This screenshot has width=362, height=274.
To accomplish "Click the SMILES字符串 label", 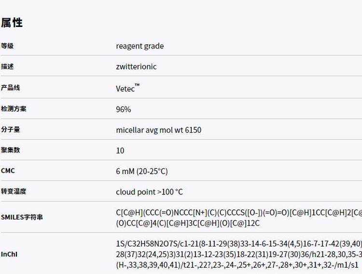I will coord(22,217).
